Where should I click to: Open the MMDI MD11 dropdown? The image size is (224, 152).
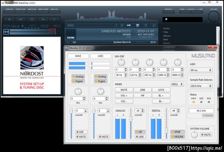(x=177, y=84)
